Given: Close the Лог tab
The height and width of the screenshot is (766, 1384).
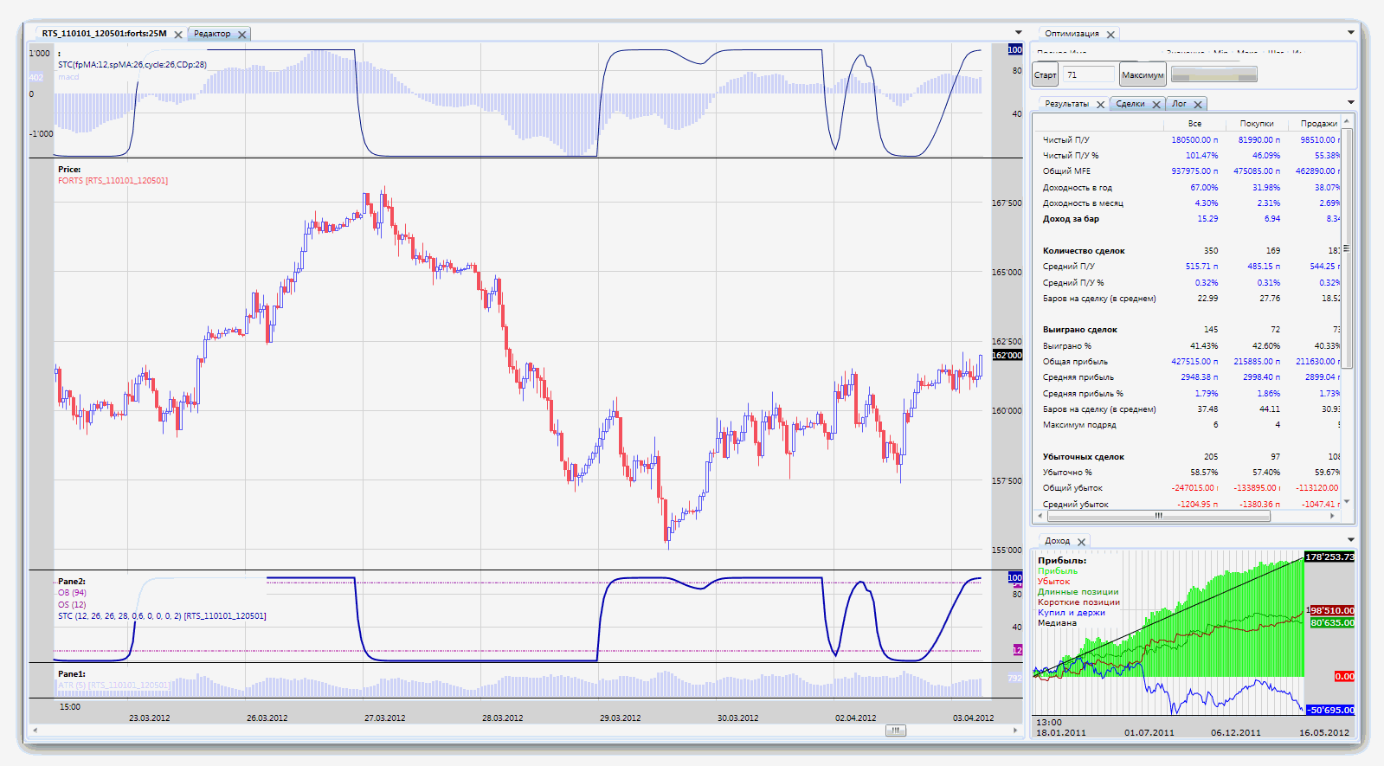Looking at the screenshot, I should pyautogui.click(x=1198, y=105).
